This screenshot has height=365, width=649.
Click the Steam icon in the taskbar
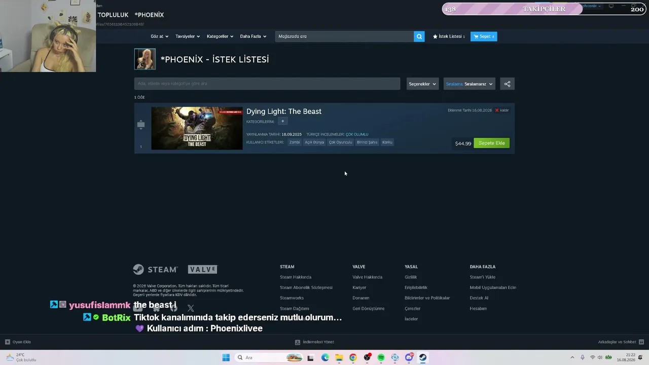pos(423,357)
